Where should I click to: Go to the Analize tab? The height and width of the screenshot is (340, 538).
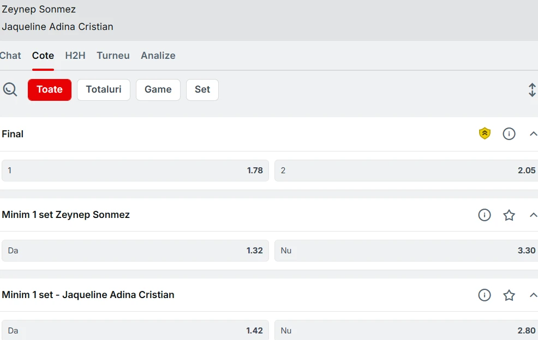coord(158,56)
